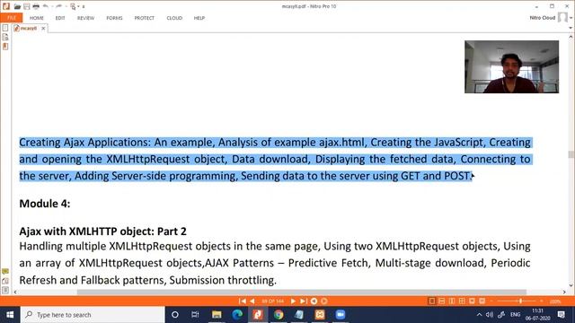
Task: Switch to the REVIEW ribbon tab
Action: pyautogui.click(x=86, y=18)
